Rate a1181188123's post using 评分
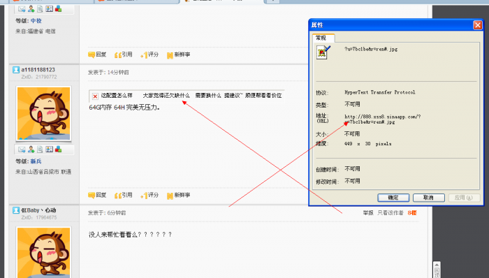The width and height of the screenshot is (489, 278). [x=149, y=196]
